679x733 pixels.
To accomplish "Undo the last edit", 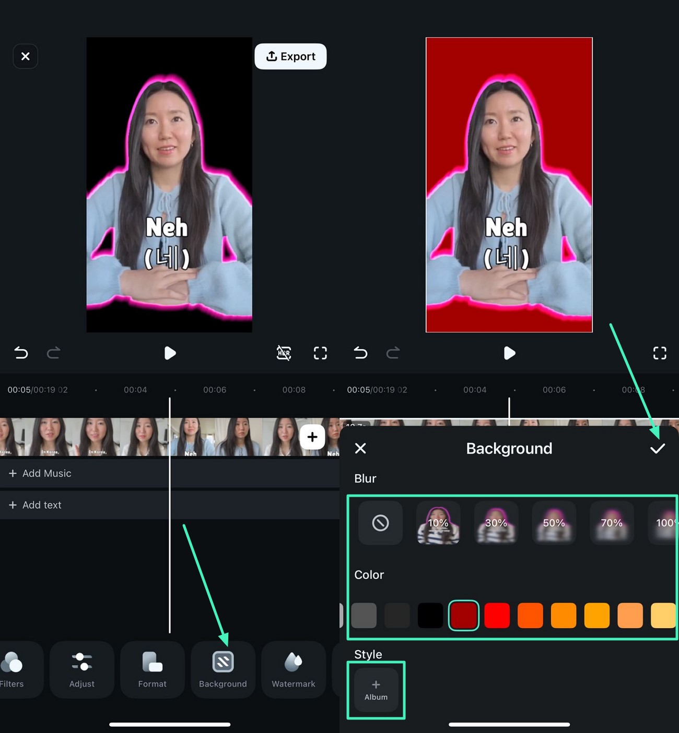I will 21,353.
